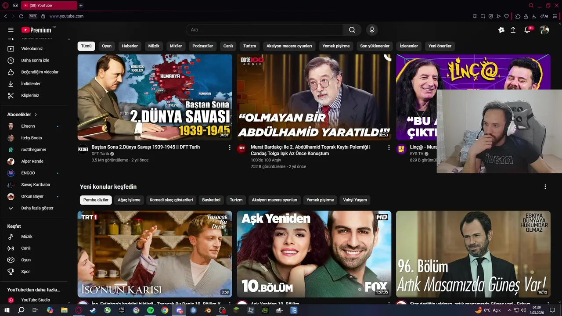
Task: Open the account avatar menu
Action: tap(544, 30)
